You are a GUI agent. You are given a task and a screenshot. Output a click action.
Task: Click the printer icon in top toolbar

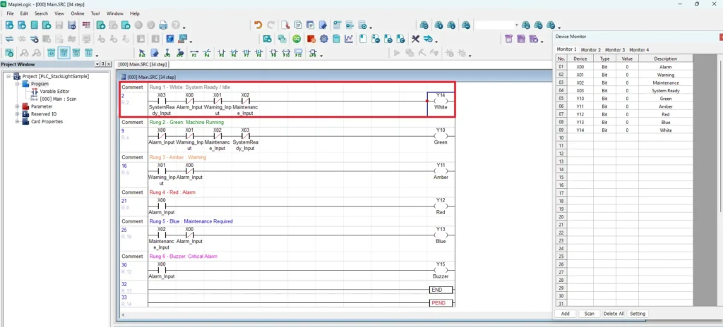tap(163, 25)
